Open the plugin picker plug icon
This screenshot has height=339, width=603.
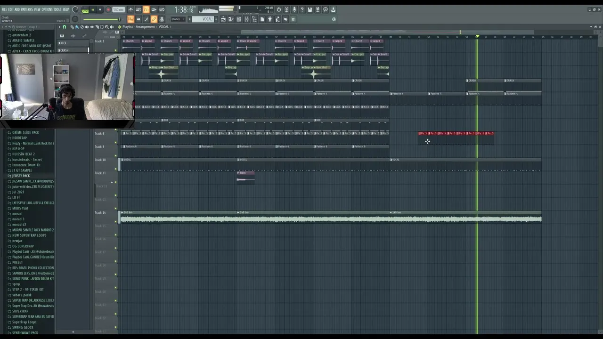tap(270, 19)
